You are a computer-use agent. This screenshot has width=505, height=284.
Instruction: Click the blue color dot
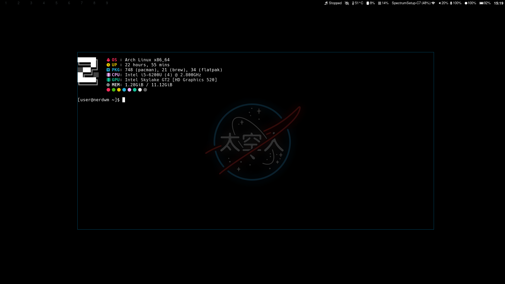[124, 90]
